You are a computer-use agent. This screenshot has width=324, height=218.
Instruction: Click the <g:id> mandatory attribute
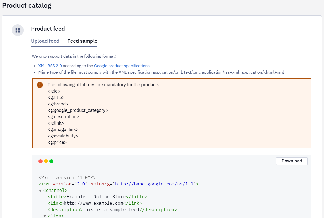pyautogui.click(x=54, y=91)
